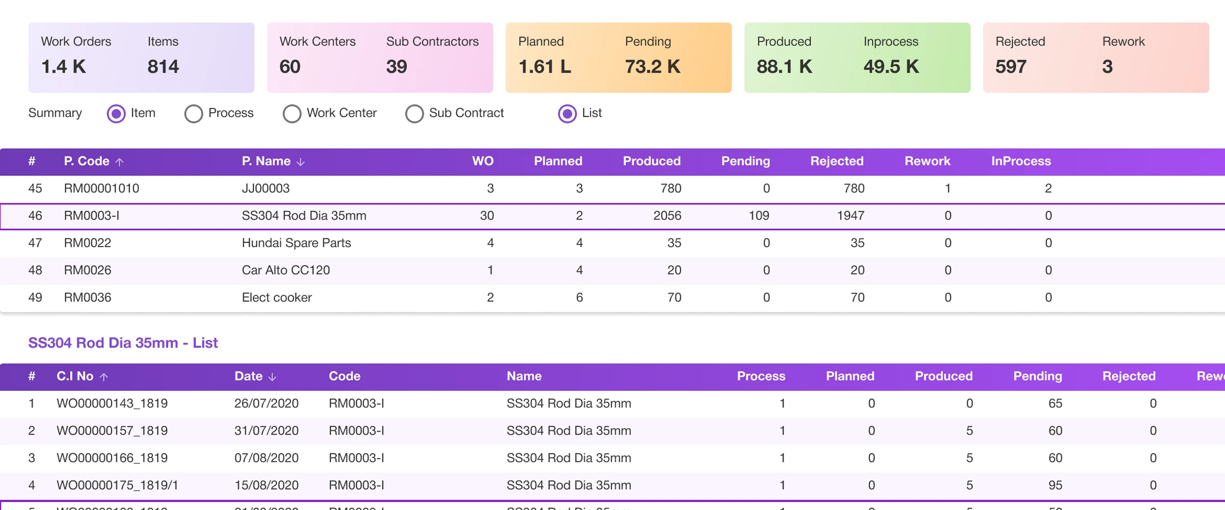Click the Planned and Pending summary card
The width and height of the screenshot is (1225, 510).
(618, 58)
